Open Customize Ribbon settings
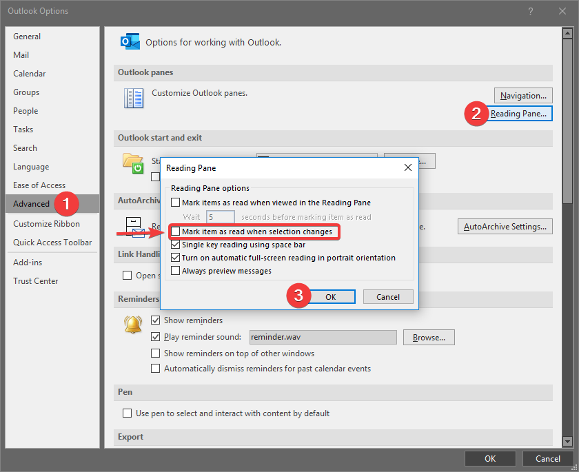The width and height of the screenshot is (579, 472). [52, 224]
